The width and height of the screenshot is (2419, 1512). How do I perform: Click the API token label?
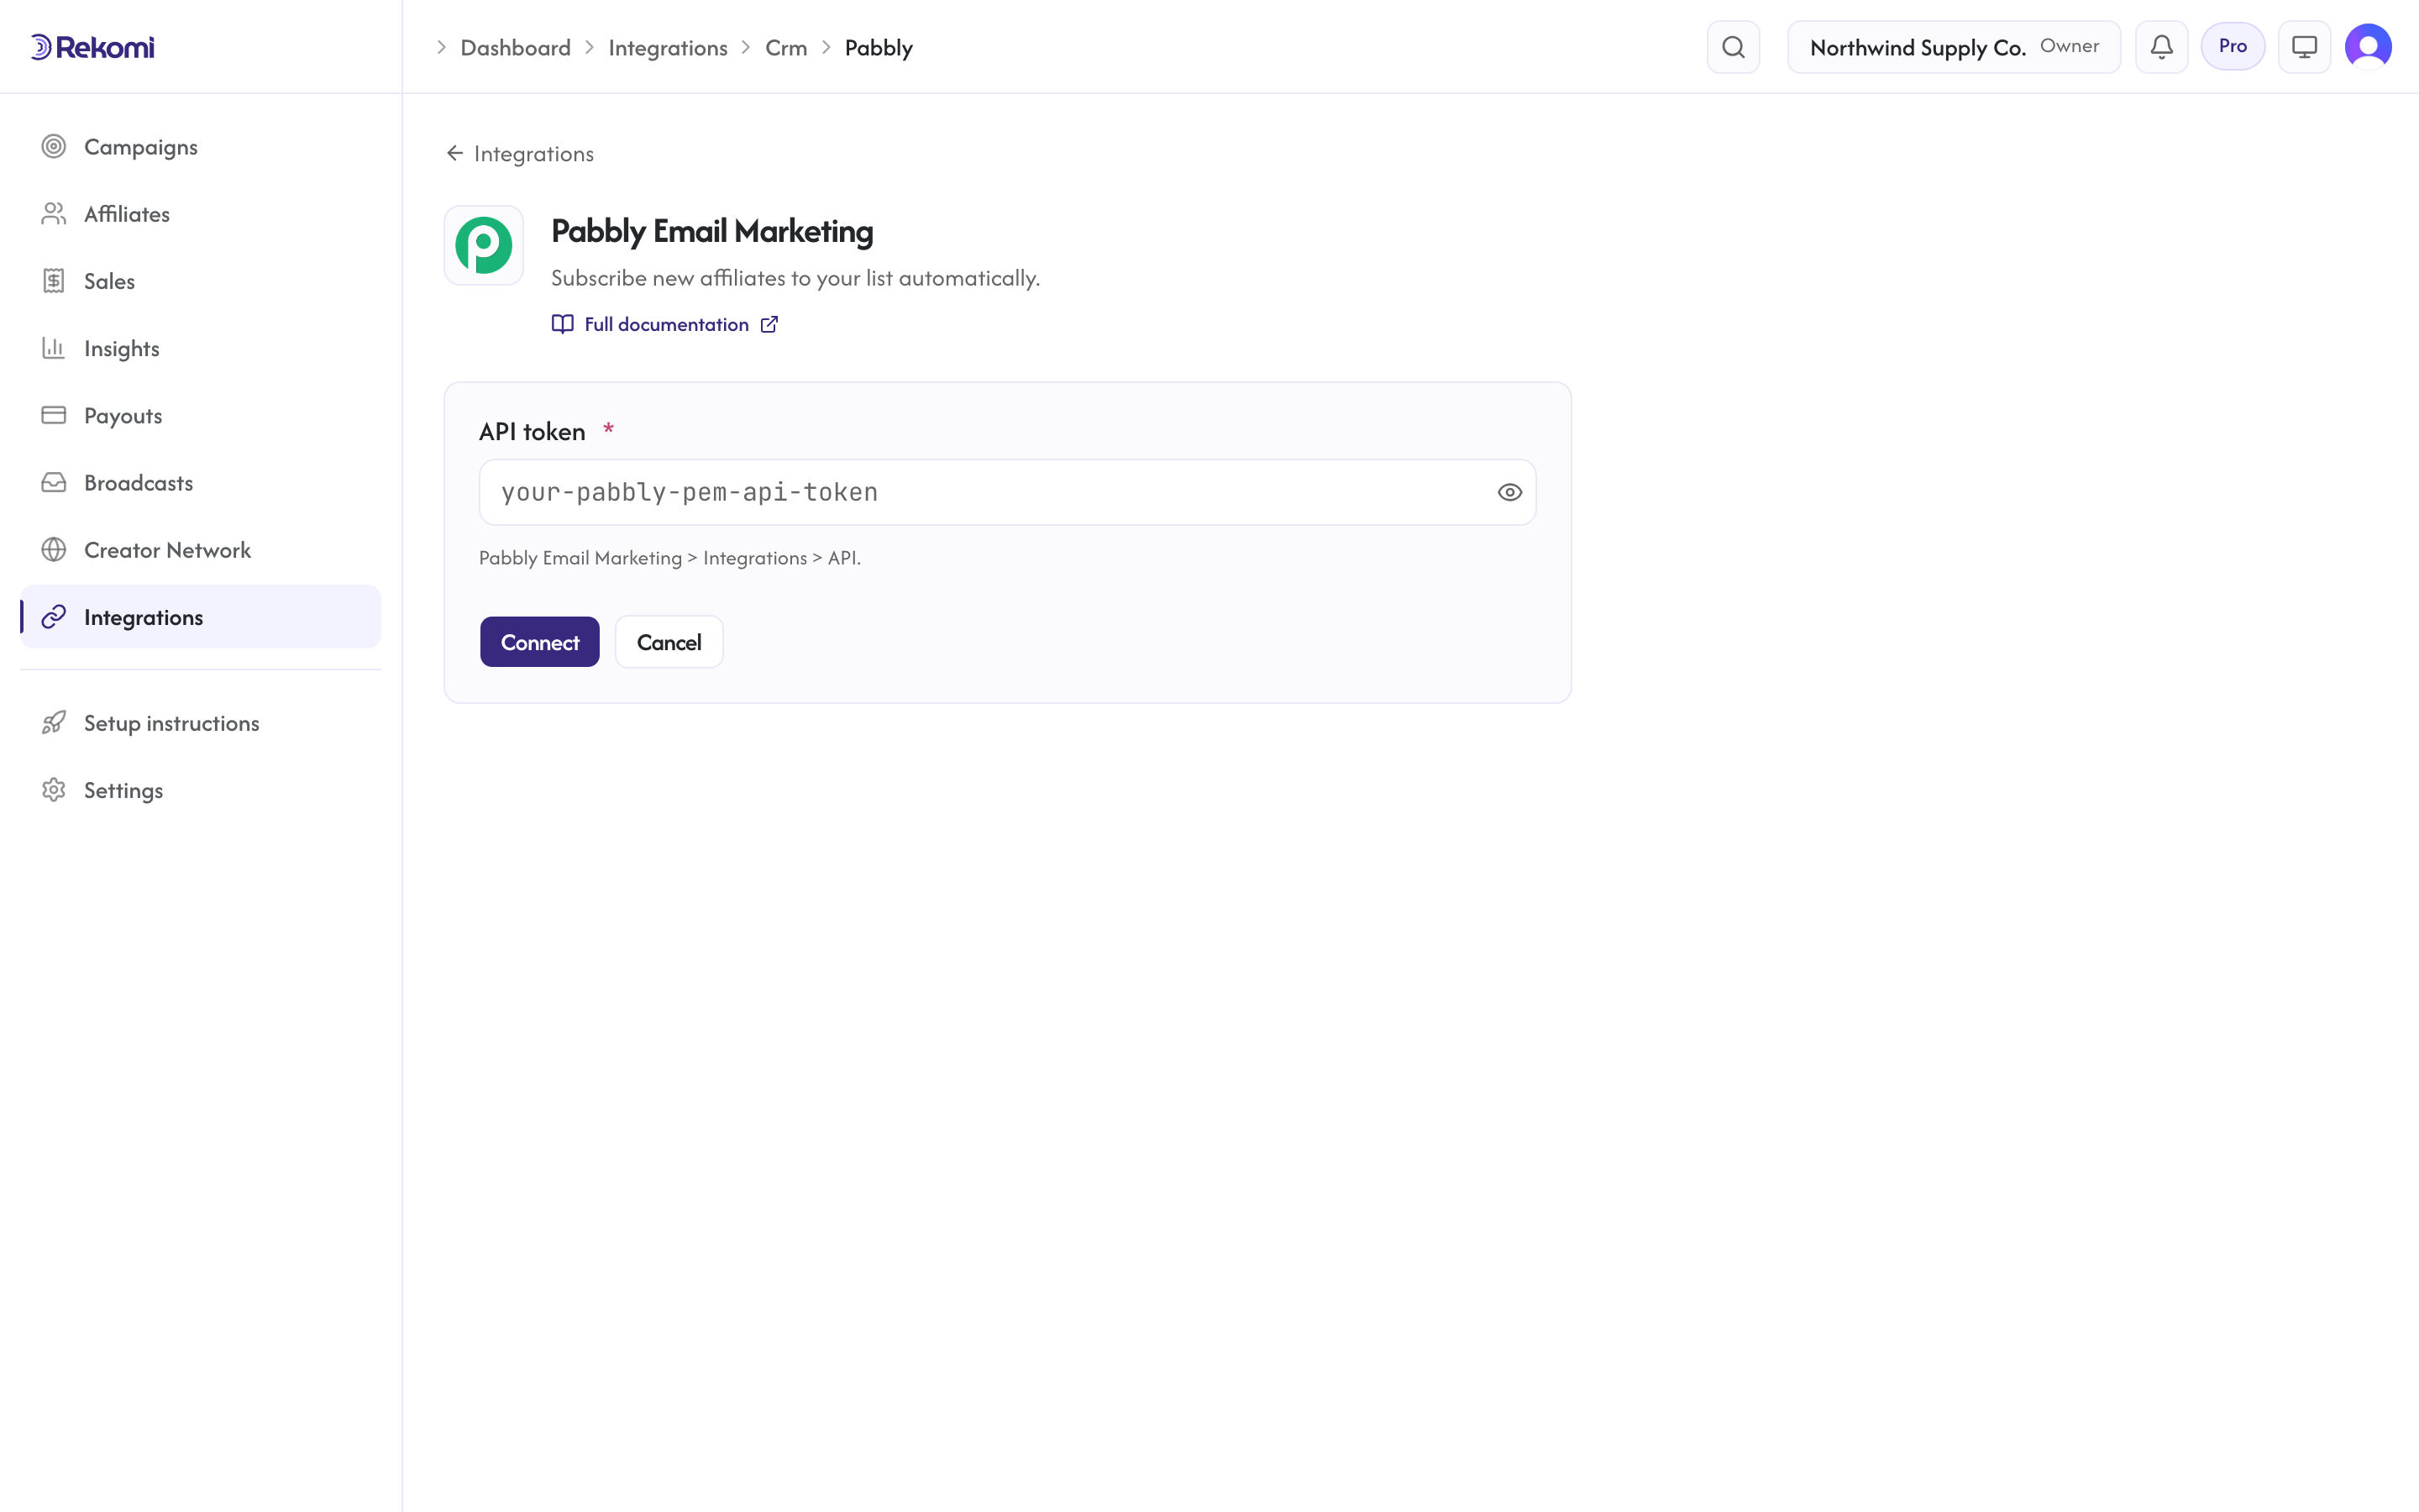532,431
